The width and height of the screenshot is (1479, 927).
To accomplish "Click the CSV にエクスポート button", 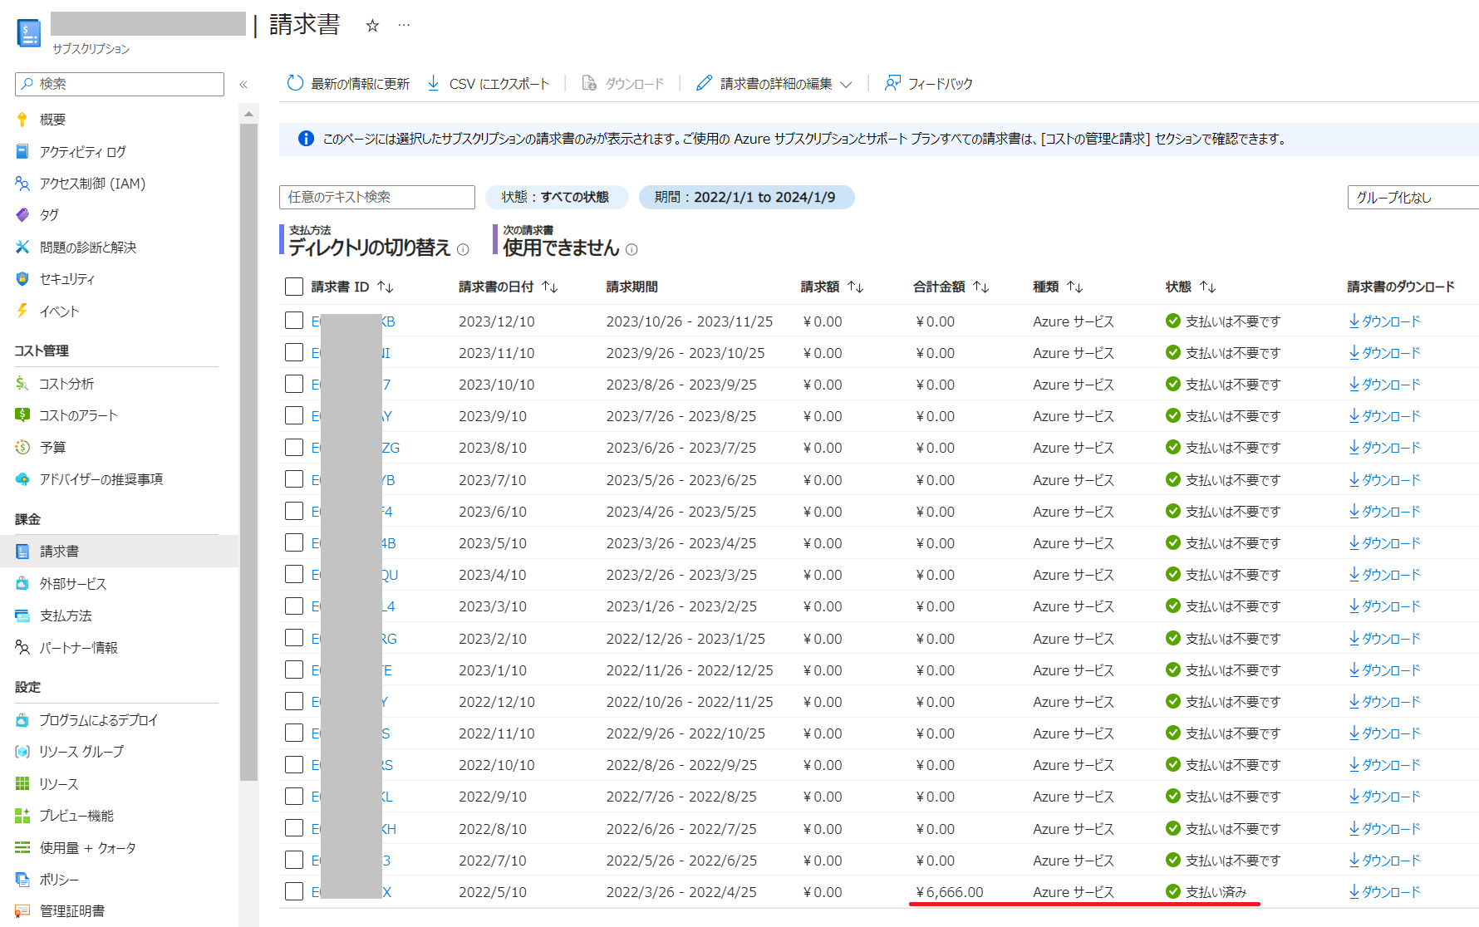I will pos(488,83).
